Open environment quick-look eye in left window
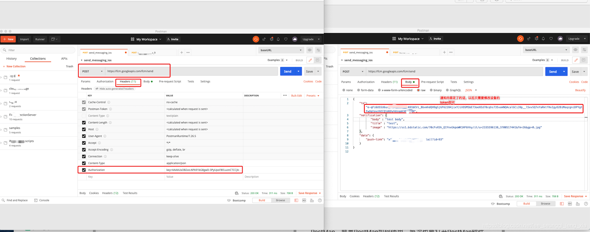 [309, 50]
